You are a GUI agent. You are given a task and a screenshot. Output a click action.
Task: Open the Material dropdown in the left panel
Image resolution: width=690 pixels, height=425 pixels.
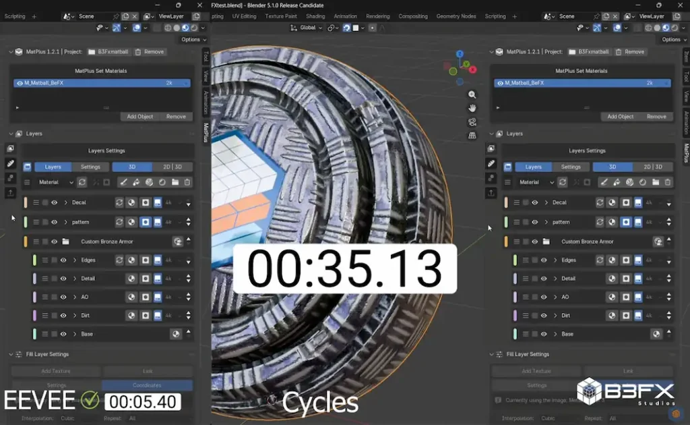(56, 182)
